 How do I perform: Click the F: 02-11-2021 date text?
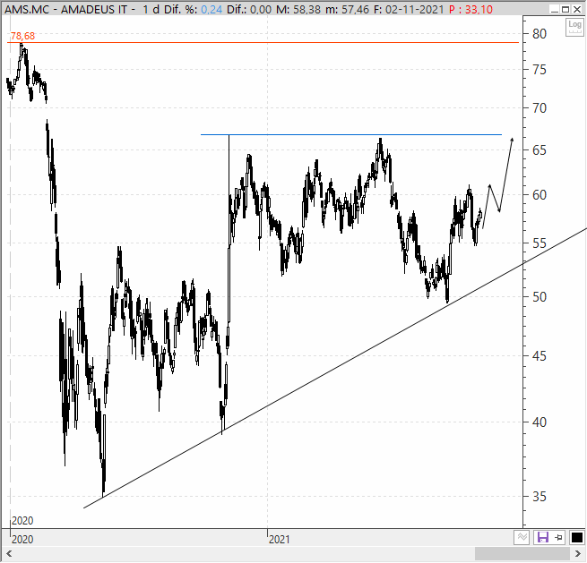point(409,9)
